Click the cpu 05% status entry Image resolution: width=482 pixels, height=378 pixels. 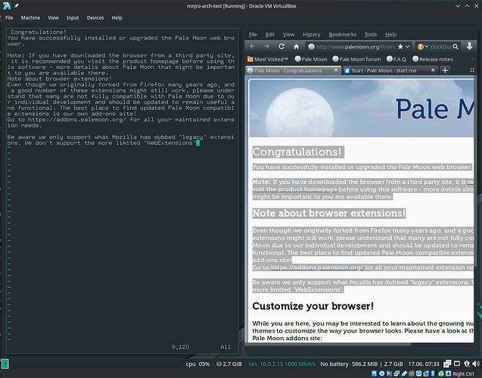pyautogui.click(x=197, y=364)
